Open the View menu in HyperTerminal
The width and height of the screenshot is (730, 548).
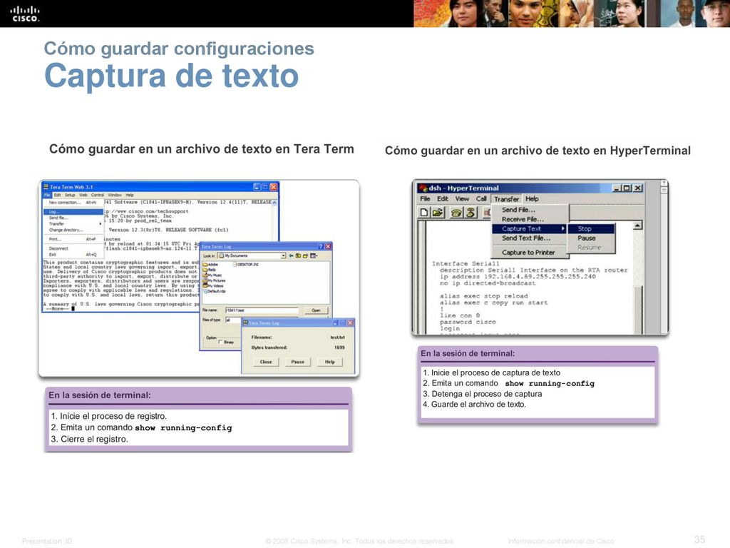462,198
